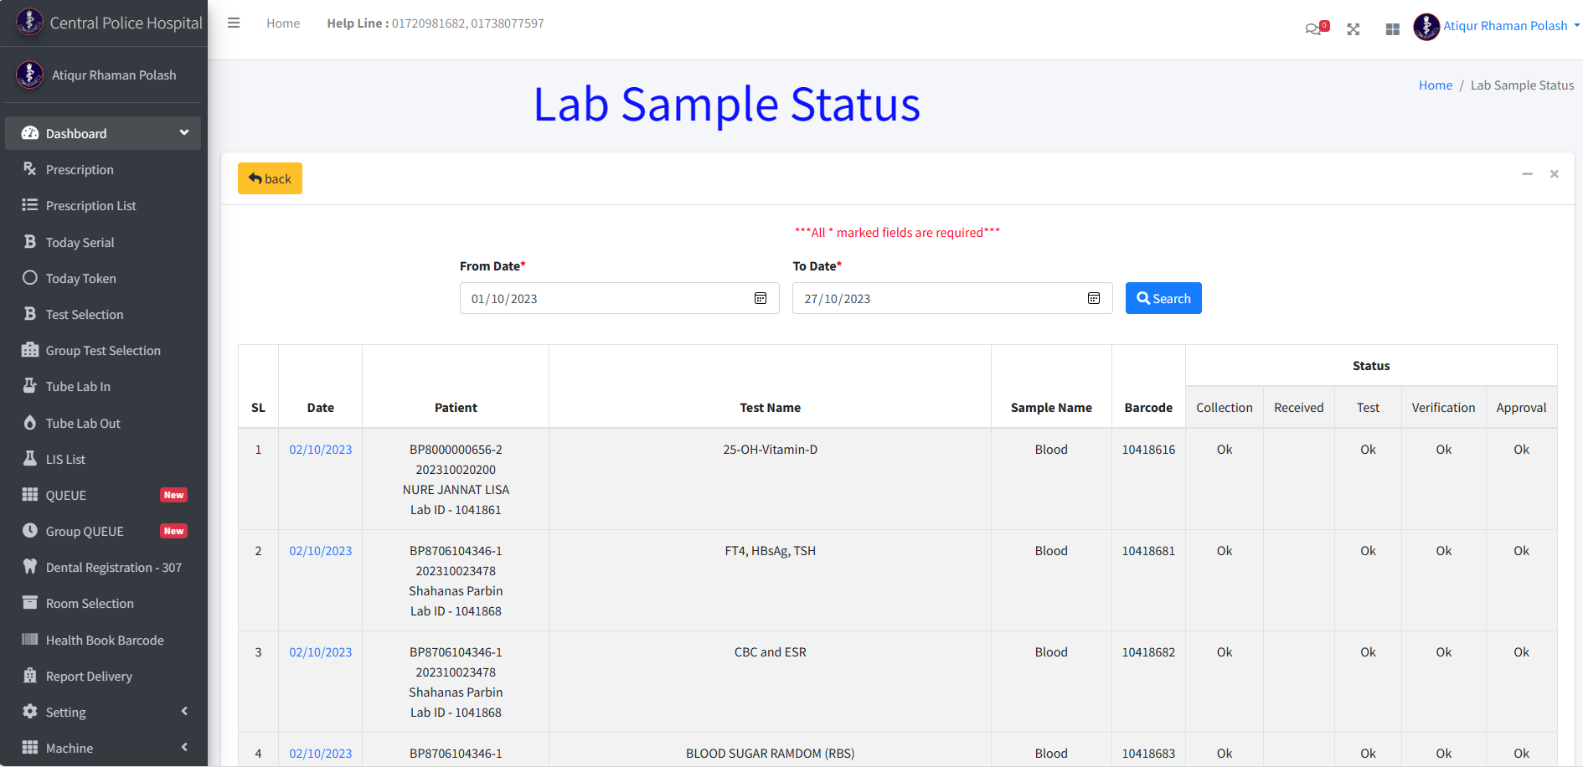Click the 25-OH-Vitamin-D test name
Image resolution: width=1583 pixels, height=767 pixels.
tap(771, 450)
